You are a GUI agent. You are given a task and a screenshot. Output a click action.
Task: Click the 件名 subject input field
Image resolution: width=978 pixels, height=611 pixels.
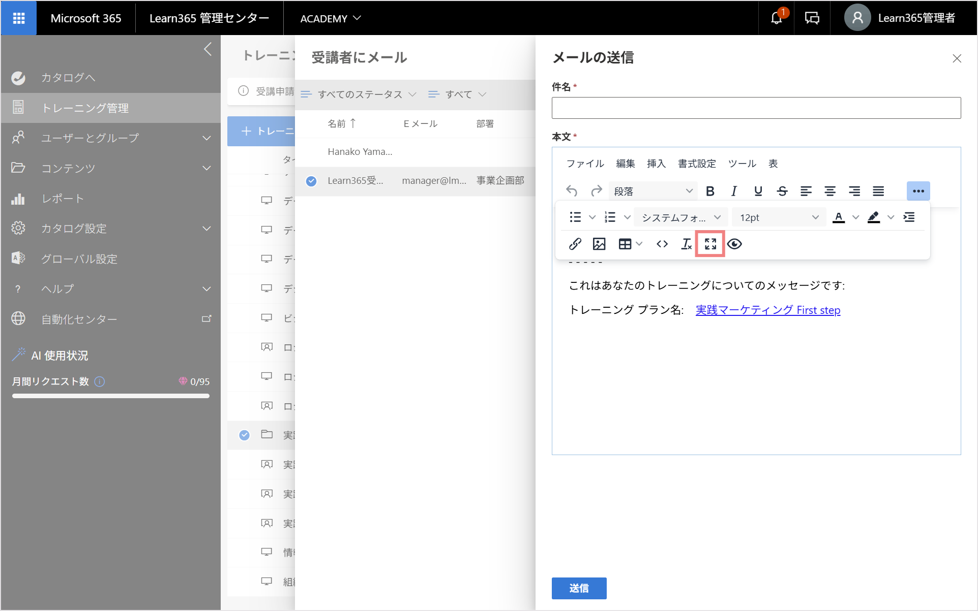(x=756, y=108)
